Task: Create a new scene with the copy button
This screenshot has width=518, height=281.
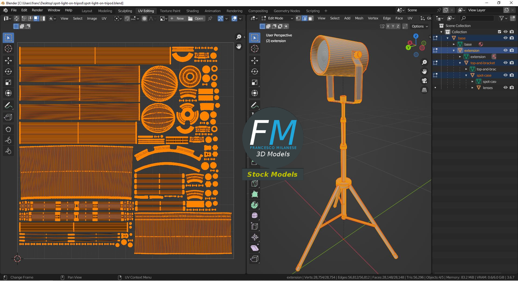Action: (446, 10)
